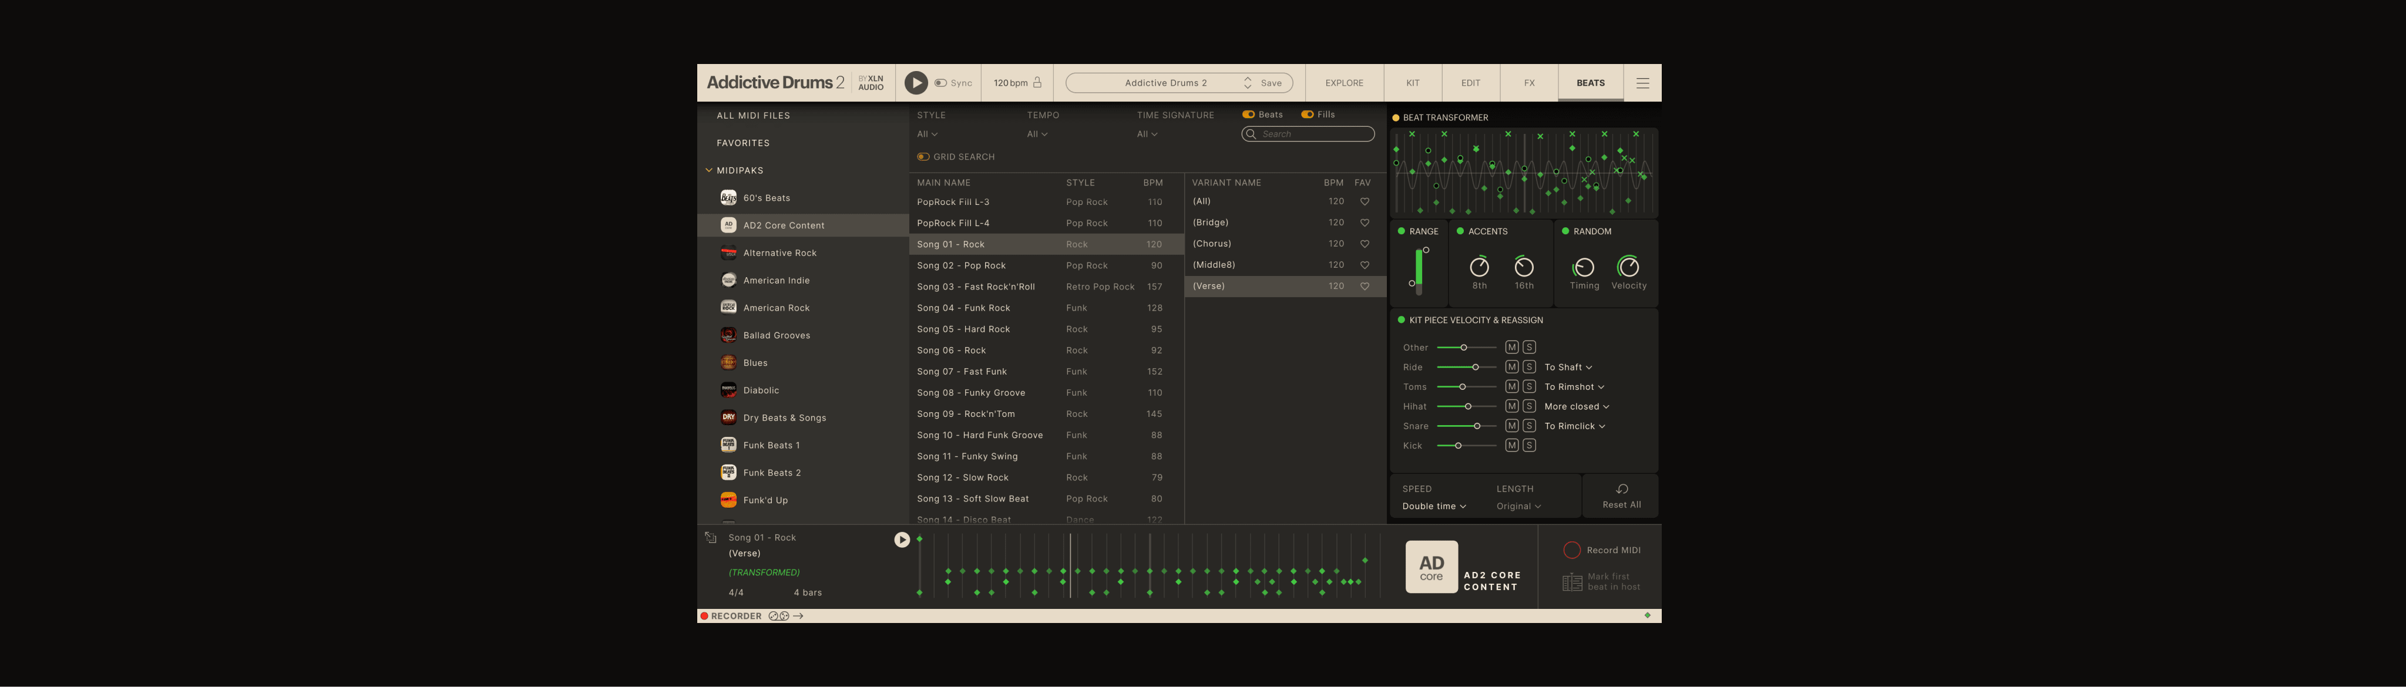Select the American Rock pak icon
The height and width of the screenshot is (687, 2406).
click(x=728, y=307)
